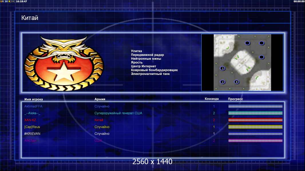
Task: Click 'Электромагнитный танк' entry
Action: click(150, 74)
